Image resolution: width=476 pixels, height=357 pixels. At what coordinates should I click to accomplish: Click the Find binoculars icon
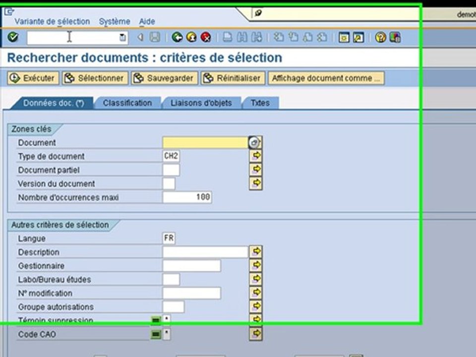(242, 37)
